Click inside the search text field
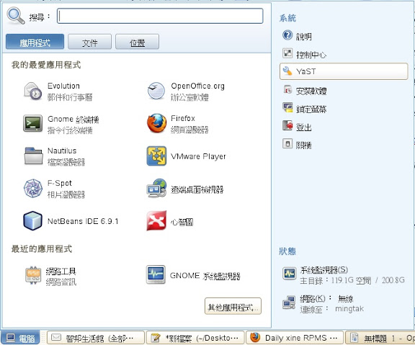Screen dimensions: 415x345 point(160,16)
